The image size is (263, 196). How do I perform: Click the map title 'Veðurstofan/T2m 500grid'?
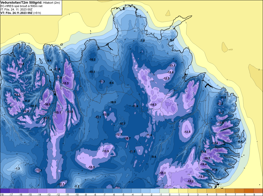[21, 3]
